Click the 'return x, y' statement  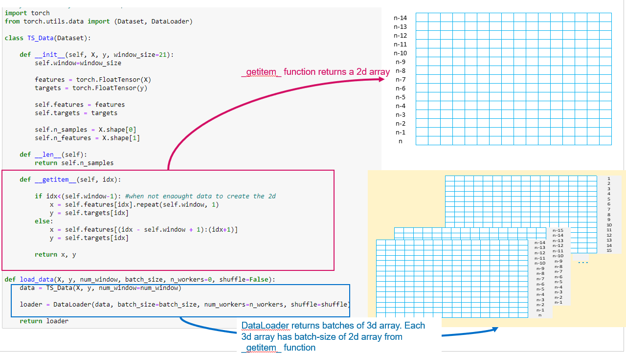pos(55,254)
